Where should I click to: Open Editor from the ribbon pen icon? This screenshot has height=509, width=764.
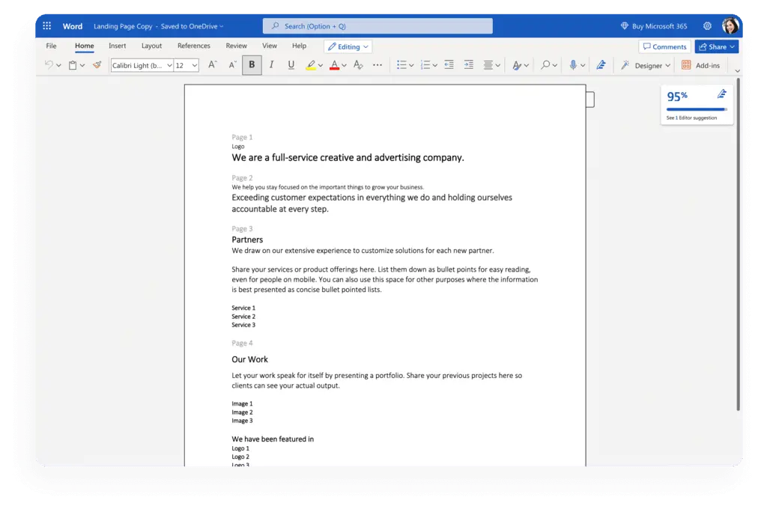[601, 65]
